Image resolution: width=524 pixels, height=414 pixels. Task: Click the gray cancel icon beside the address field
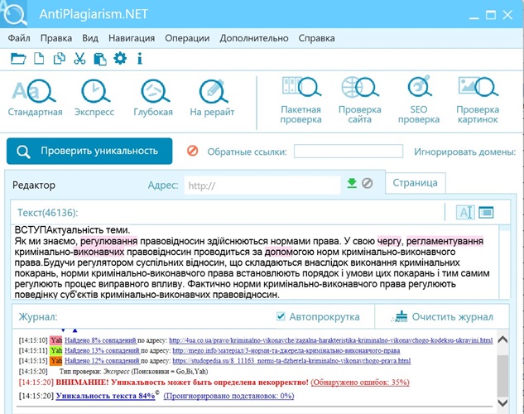pyautogui.click(x=368, y=183)
